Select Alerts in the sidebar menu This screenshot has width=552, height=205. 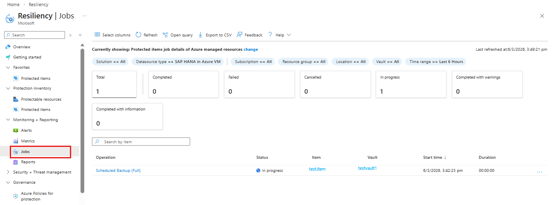click(x=26, y=131)
